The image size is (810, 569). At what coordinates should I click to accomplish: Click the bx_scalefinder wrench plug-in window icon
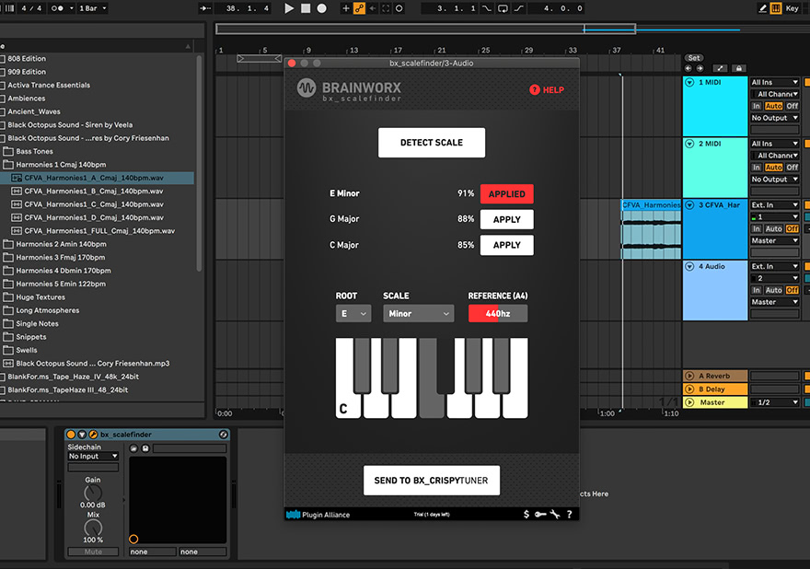tap(93, 435)
